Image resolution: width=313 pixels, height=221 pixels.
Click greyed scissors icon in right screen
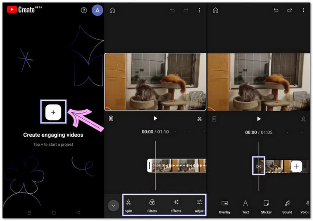coord(303,119)
